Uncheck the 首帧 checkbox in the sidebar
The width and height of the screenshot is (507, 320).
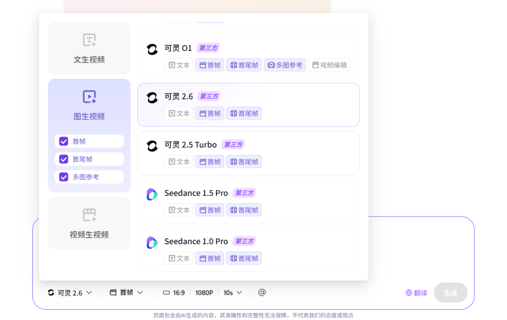click(63, 141)
